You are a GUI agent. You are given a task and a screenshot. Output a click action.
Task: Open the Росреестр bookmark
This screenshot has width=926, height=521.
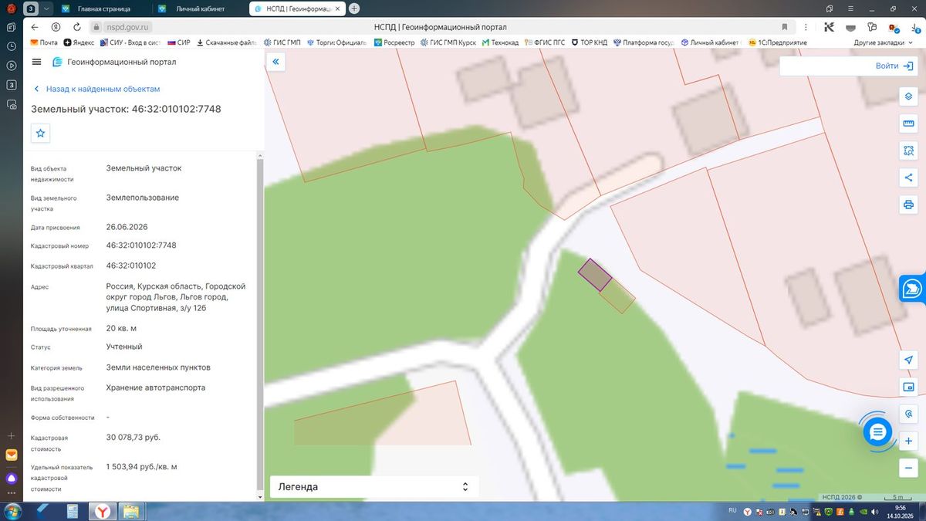pyautogui.click(x=394, y=42)
